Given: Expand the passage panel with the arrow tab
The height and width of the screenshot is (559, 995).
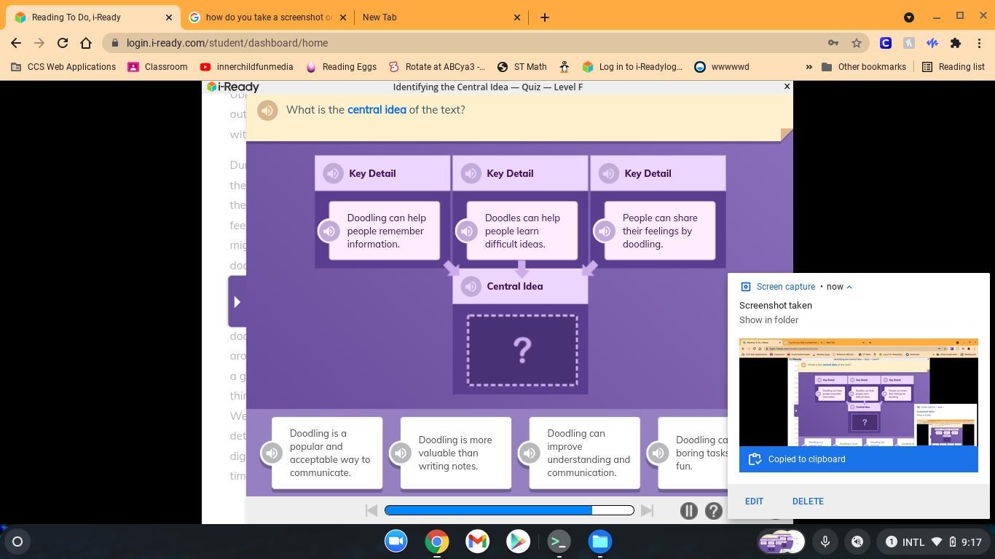Looking at the screenshot, I should click(237, 301).
